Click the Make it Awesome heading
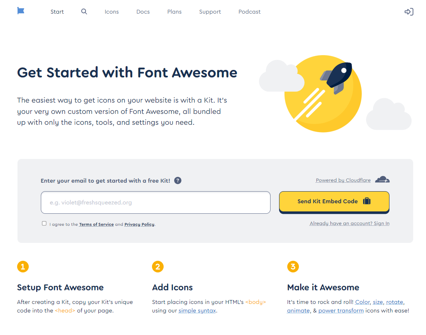Screen dimensions: 426x335 323,288
